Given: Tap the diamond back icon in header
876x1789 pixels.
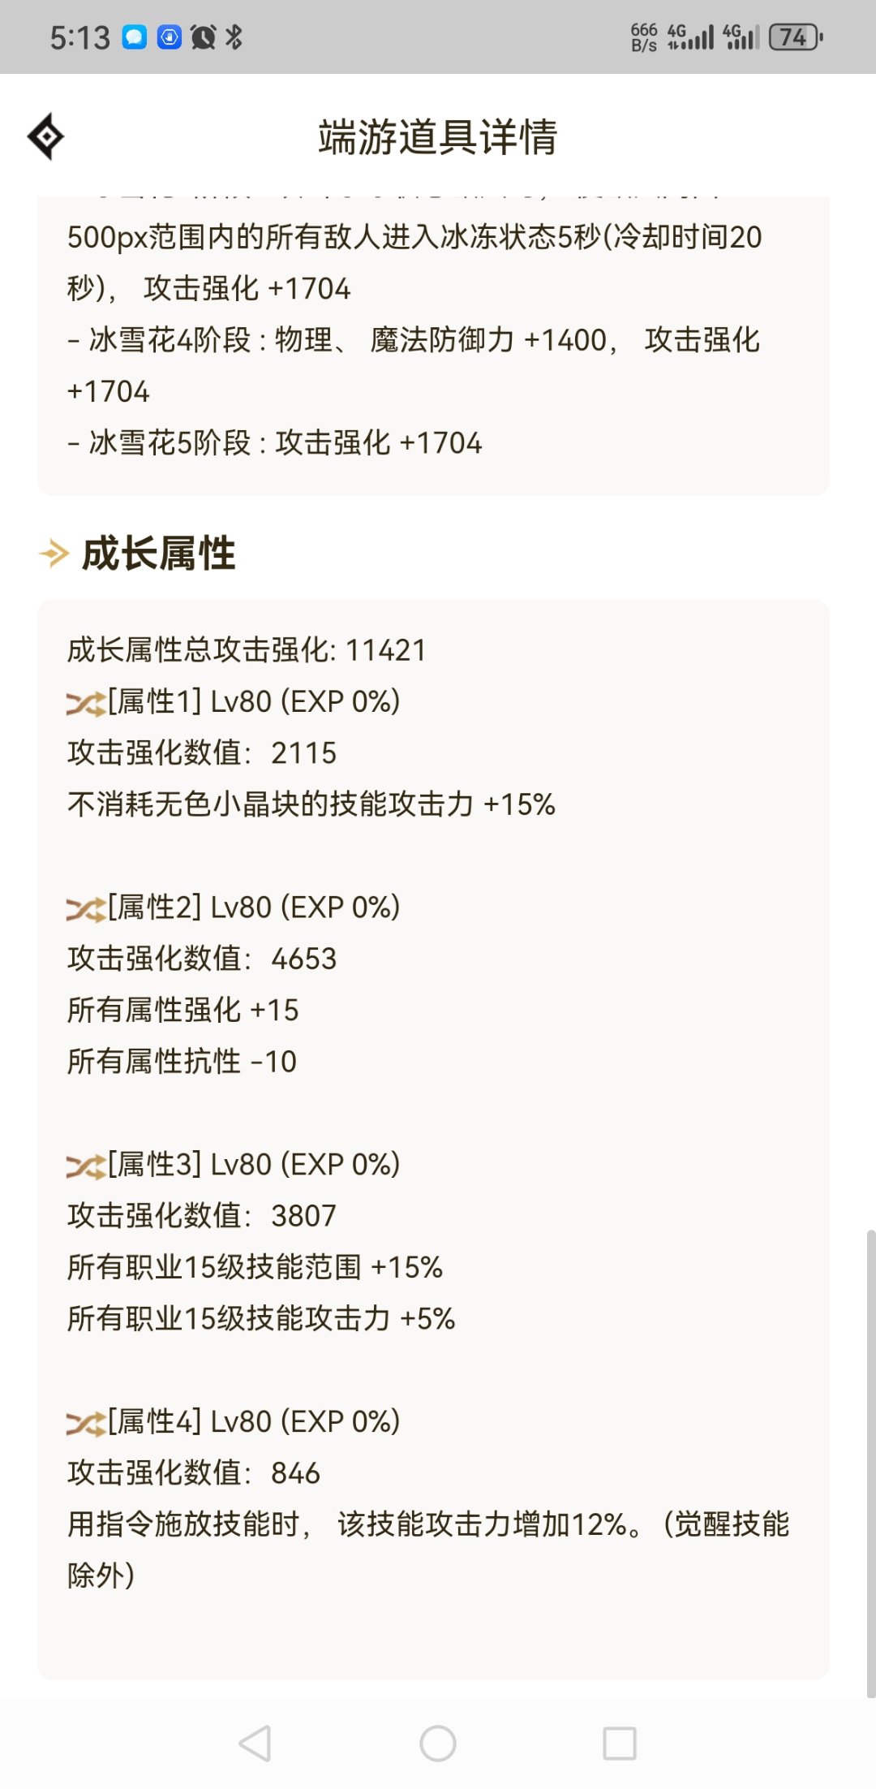Looking at the screenshot, I should tap(46, 136).
